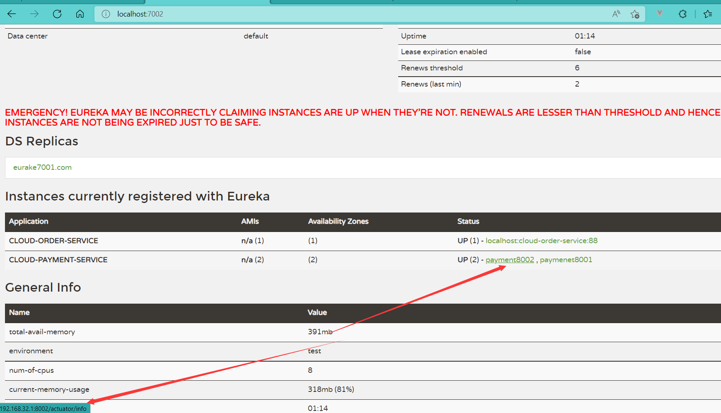Select Renews (last min) label
Screen dimensions: 721x413
pos(431,84)
